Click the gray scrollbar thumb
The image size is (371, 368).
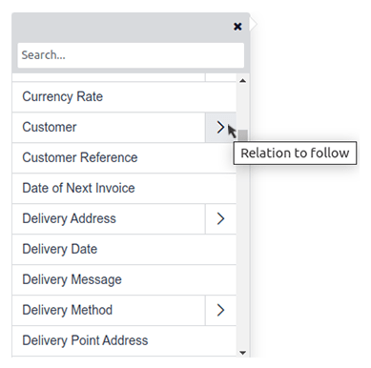[x=243, y=134]
